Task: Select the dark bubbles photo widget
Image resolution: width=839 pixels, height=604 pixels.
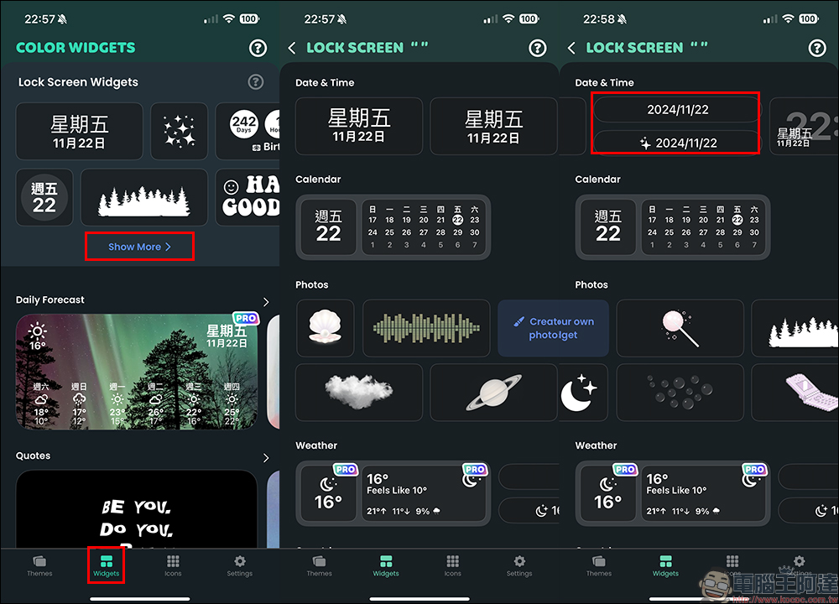Action: [x=680, y=392]
